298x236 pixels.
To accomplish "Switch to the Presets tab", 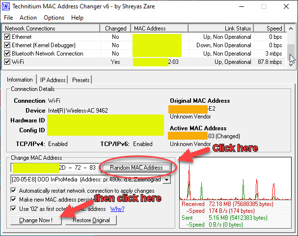I will pyautogui.click(x=81, y=80).
